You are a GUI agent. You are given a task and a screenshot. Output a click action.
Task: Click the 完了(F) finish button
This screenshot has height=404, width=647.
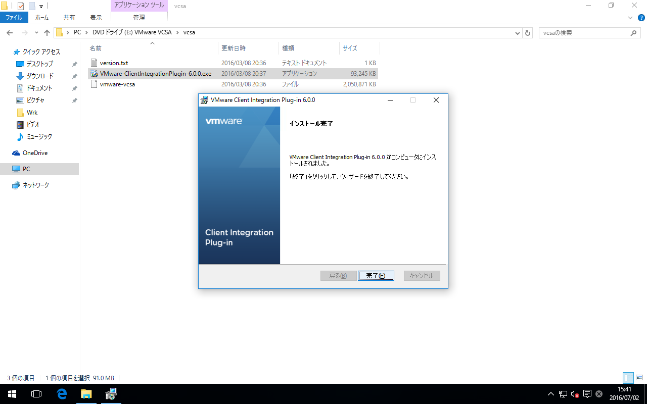pos(376,276)
